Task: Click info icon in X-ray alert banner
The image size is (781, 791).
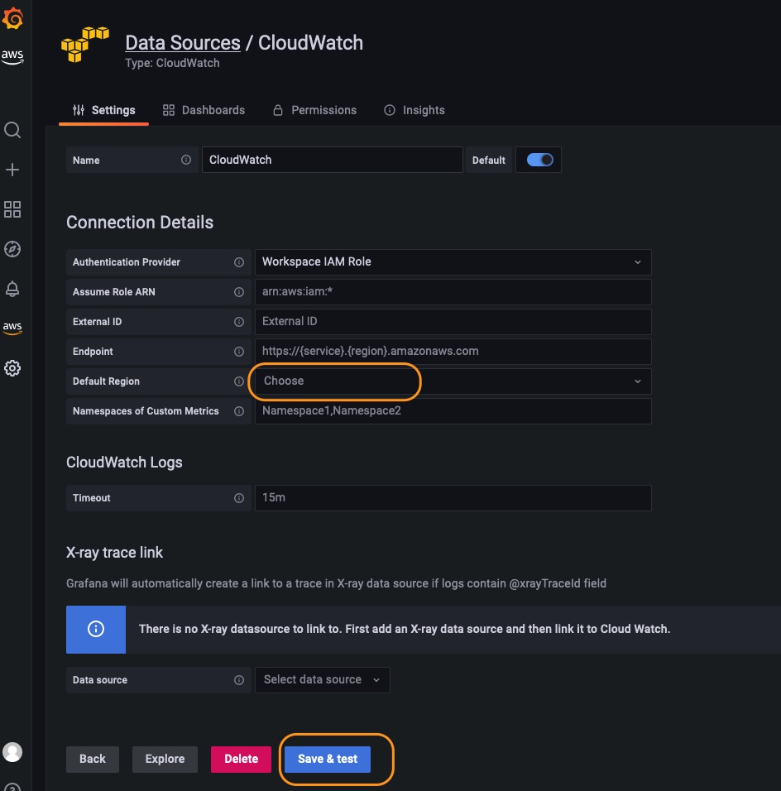Action: click(x=96, y=629)
